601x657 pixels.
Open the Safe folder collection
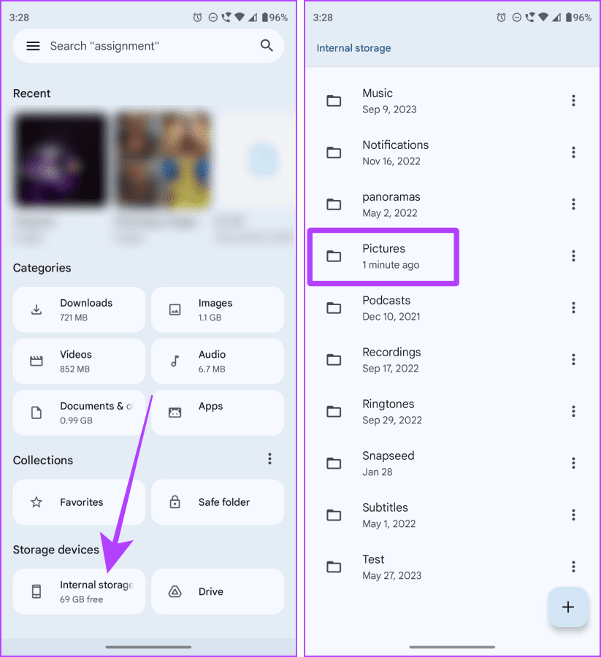pyautogui.click(x=218, y=502)
